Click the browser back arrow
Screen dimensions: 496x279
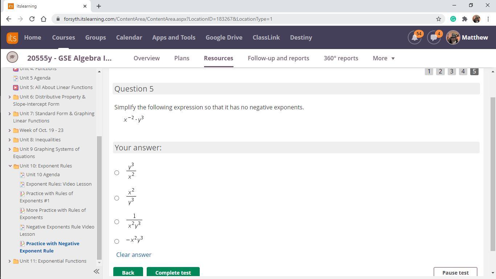[9, 19]
